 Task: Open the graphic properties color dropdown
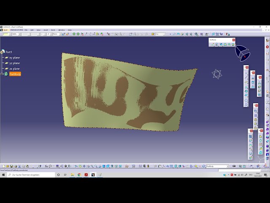point(10,34)
